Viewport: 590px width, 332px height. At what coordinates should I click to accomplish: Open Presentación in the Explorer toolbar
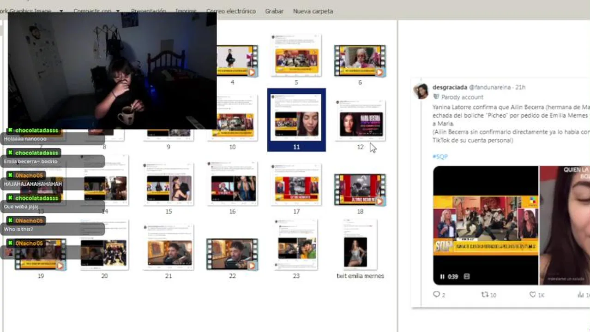(148, 11)
